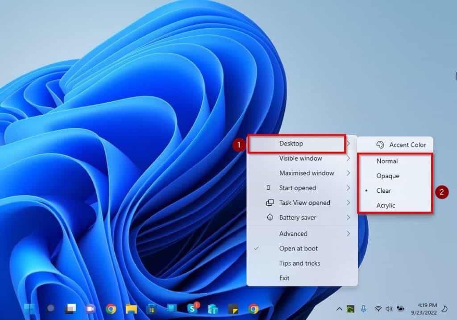Open the Desktop submenu entry
Image resolution: width=457 pixels, height=320 pixels.
pos(302,144)
